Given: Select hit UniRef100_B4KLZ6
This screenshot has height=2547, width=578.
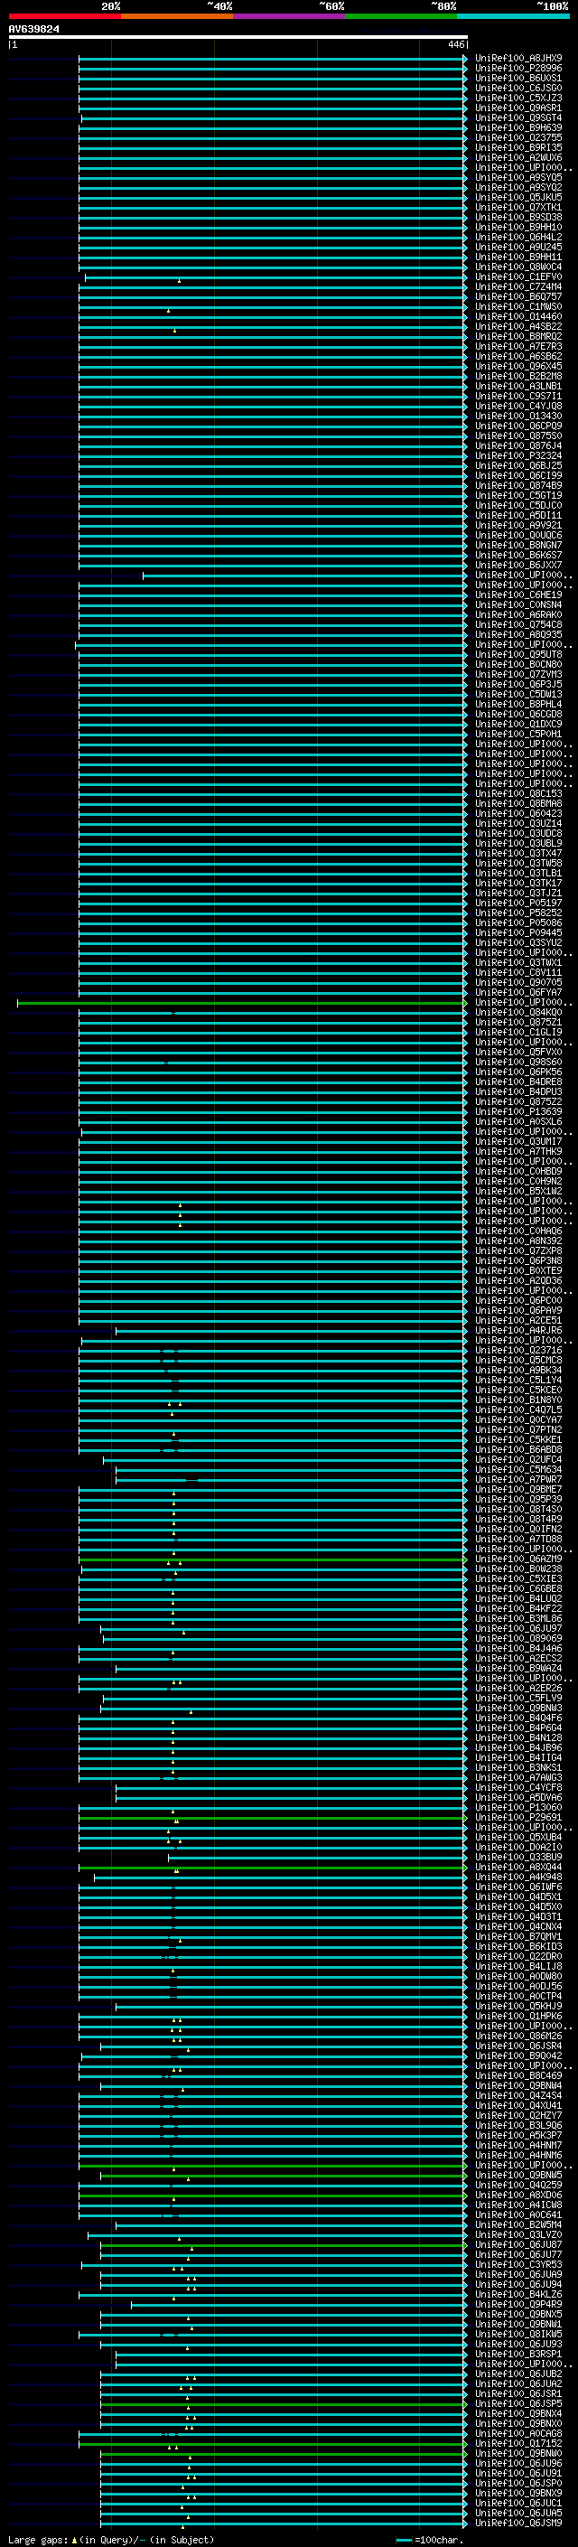Looking at the screenshot, I should tap(517, 2294).
